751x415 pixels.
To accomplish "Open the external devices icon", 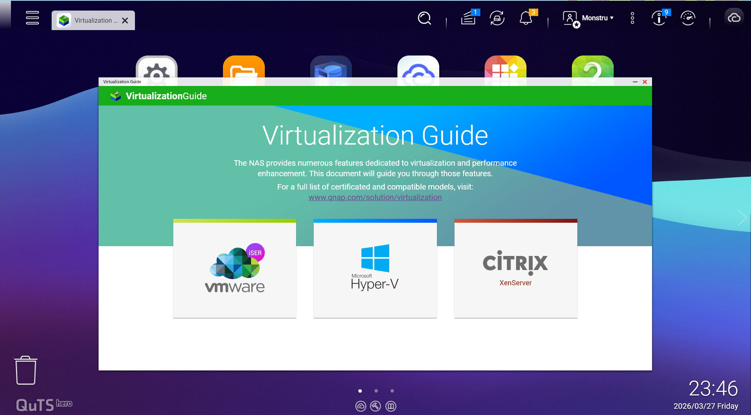I will click(497, 18).
